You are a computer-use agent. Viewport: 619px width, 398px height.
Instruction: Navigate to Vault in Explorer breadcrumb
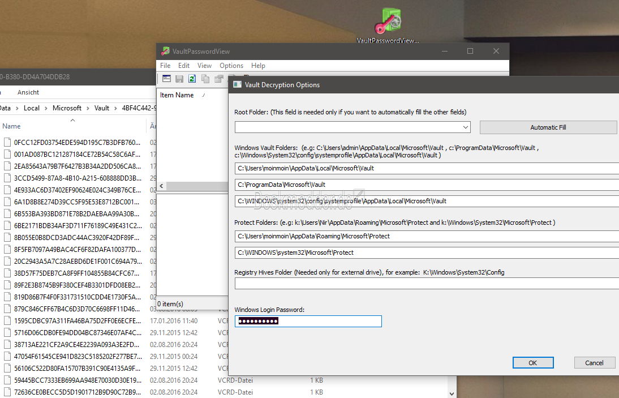[x=101, y=108]
